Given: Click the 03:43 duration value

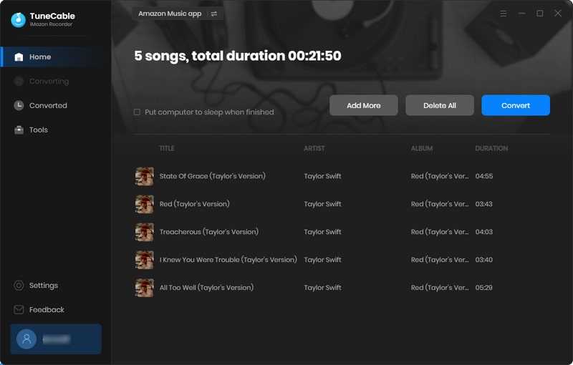Looking at the screenshot, I should coord(484,204).
